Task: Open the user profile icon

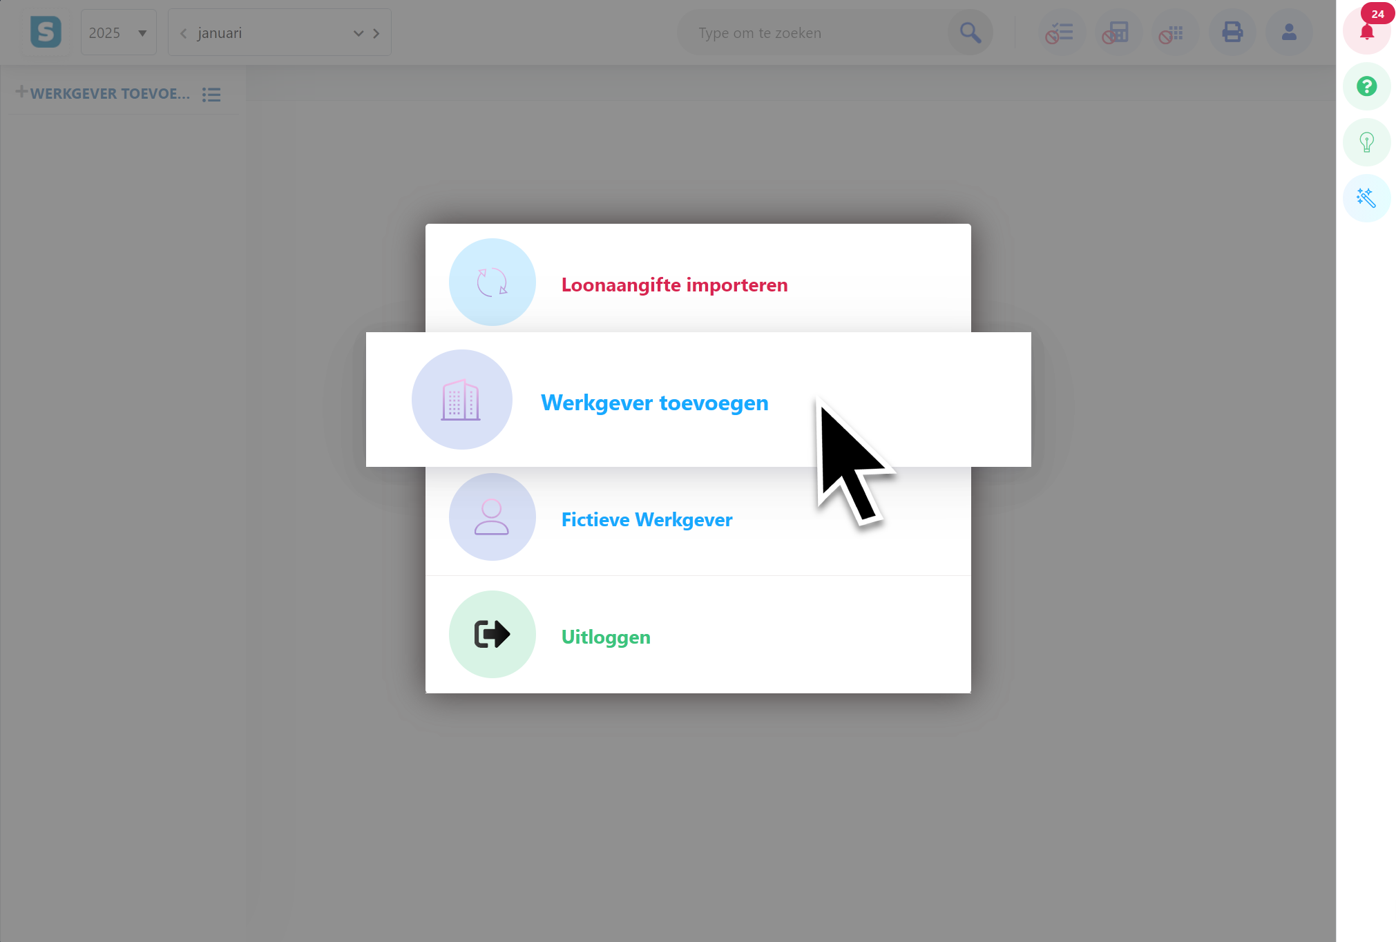Action: click(1288, 32)
